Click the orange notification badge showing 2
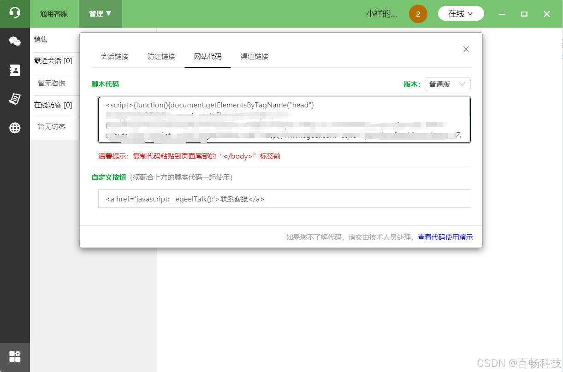This screenshot has height=372, width=563. (418, 14)
